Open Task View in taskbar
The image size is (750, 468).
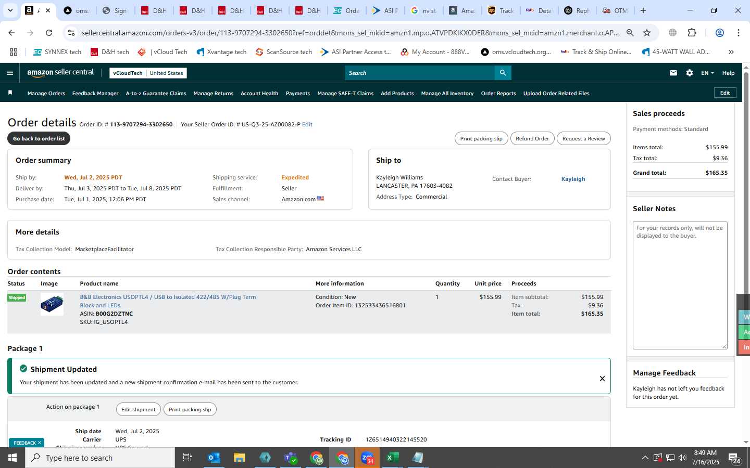pyautogui.click(x=187, y=458)
